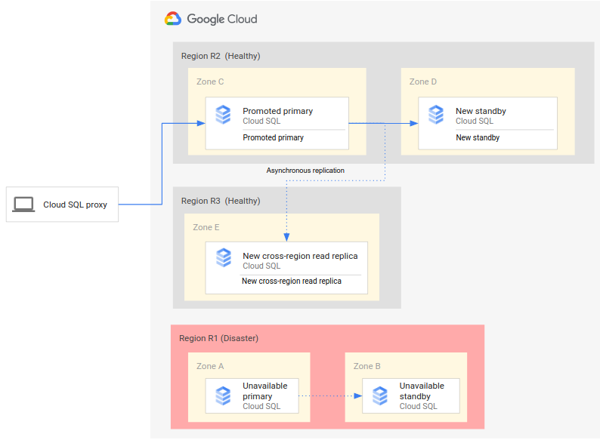This screenshot has width=600, height=440.
Task: Select the Unavailable primary Cloud SQL icon
Action: tap(223, 395)
